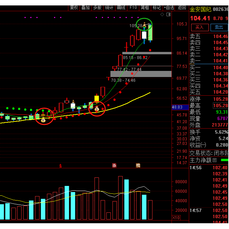229x229 pixels.
Task: Click the 80000 volume axis label
Action: click(181, 182)
